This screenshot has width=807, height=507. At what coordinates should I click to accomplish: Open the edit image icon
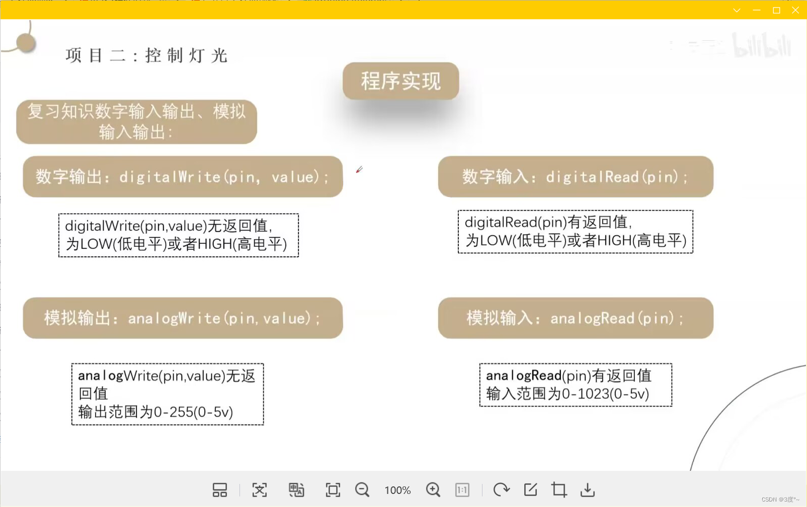[x=531, y=490]
